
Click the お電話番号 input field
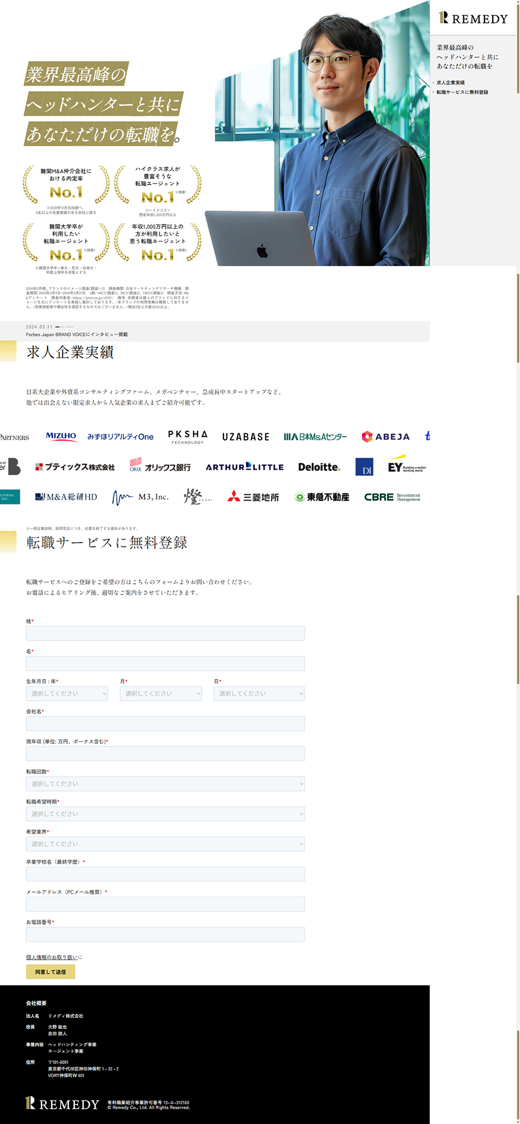165,934
